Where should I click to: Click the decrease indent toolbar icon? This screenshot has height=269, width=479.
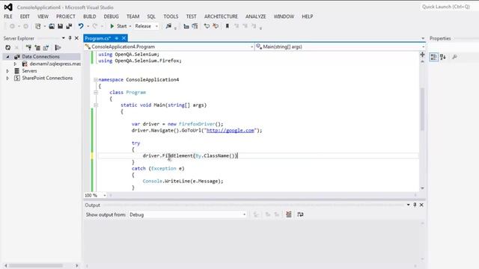coord(186,26)
